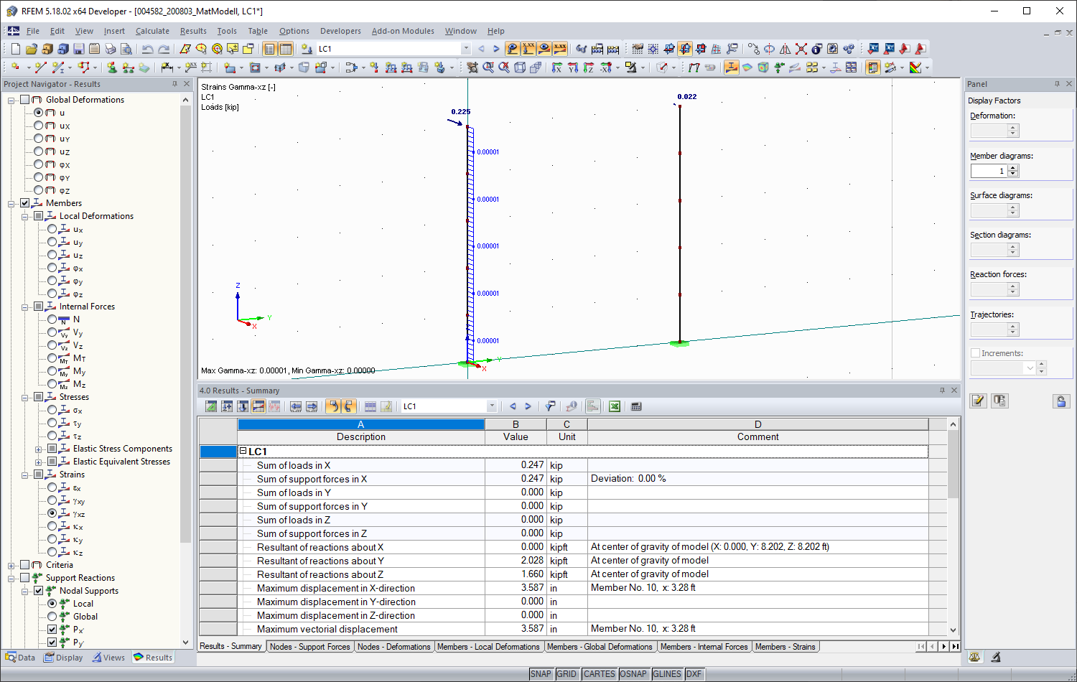1077x682 pixels.
Task: Click the lock icon at Panel bottom right
Action: [1061, 401]
